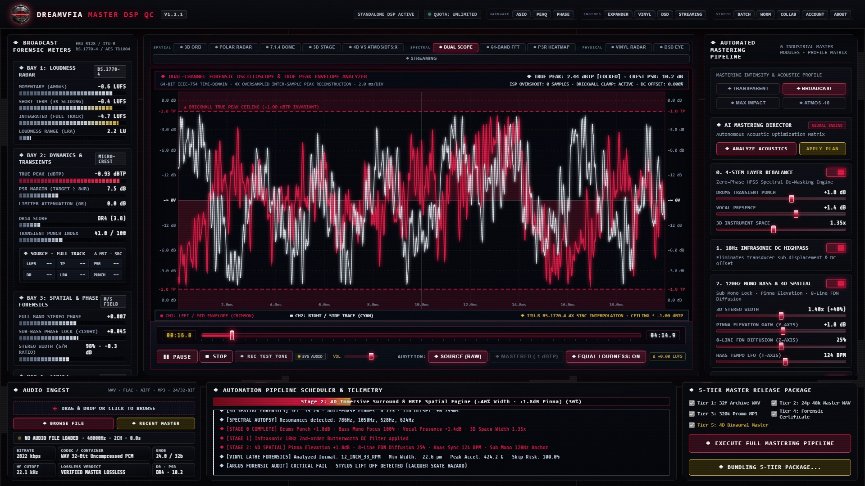The width and height of the screenshot is (865, 486).
Task: Expand the STREAMING bar
Action: pyautogui.click(x=421, y=58)
